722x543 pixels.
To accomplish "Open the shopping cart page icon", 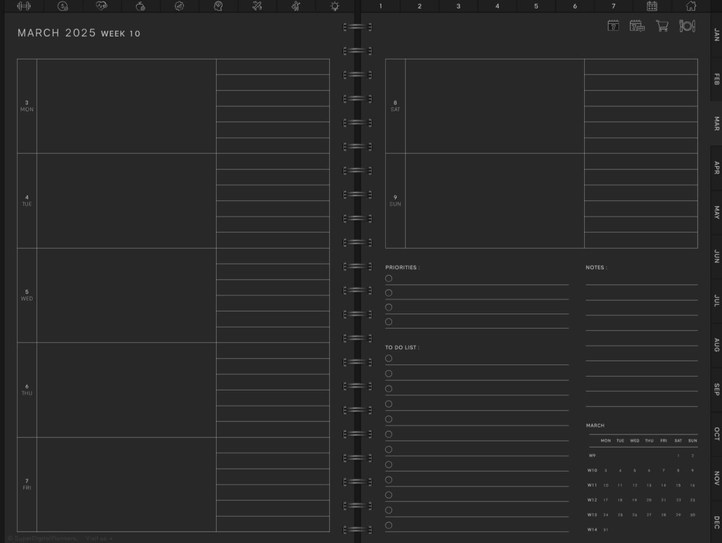I will pyautogui.click(x=661, y=26).
